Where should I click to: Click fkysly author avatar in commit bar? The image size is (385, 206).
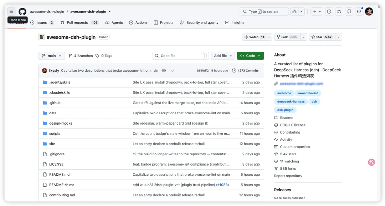[45, 71]
